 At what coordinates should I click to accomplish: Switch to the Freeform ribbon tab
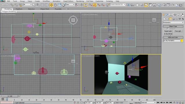pos(19,9)
